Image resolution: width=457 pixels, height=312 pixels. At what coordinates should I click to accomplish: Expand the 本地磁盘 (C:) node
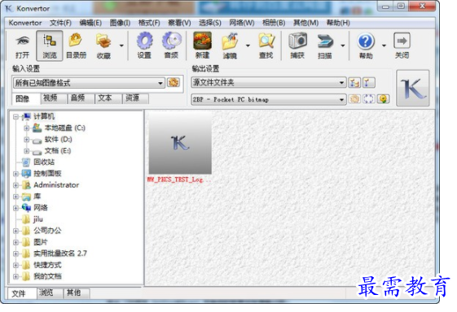[x=27, y=128]
